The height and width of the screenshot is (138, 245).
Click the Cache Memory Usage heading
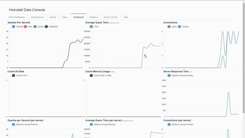[98, 71]
